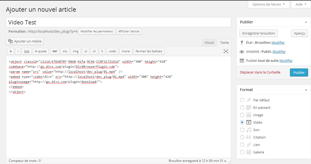
Task: Switch to the Texte editor tab
Action: pos(224,42)
